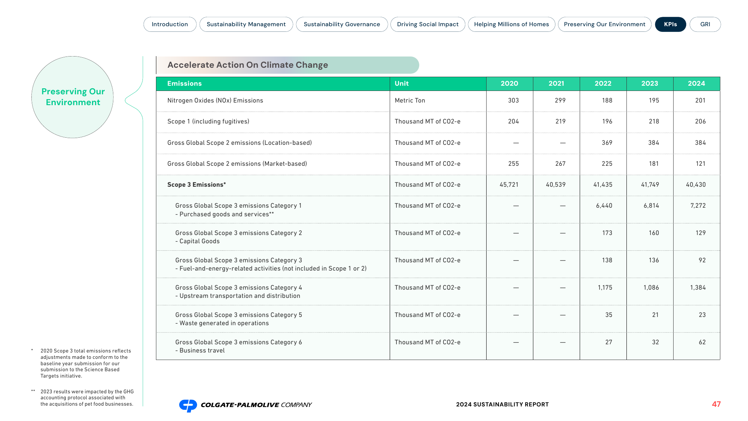Click the 7,272 value in Category 1
Screen dimensions: 748x421
point(698,206)
